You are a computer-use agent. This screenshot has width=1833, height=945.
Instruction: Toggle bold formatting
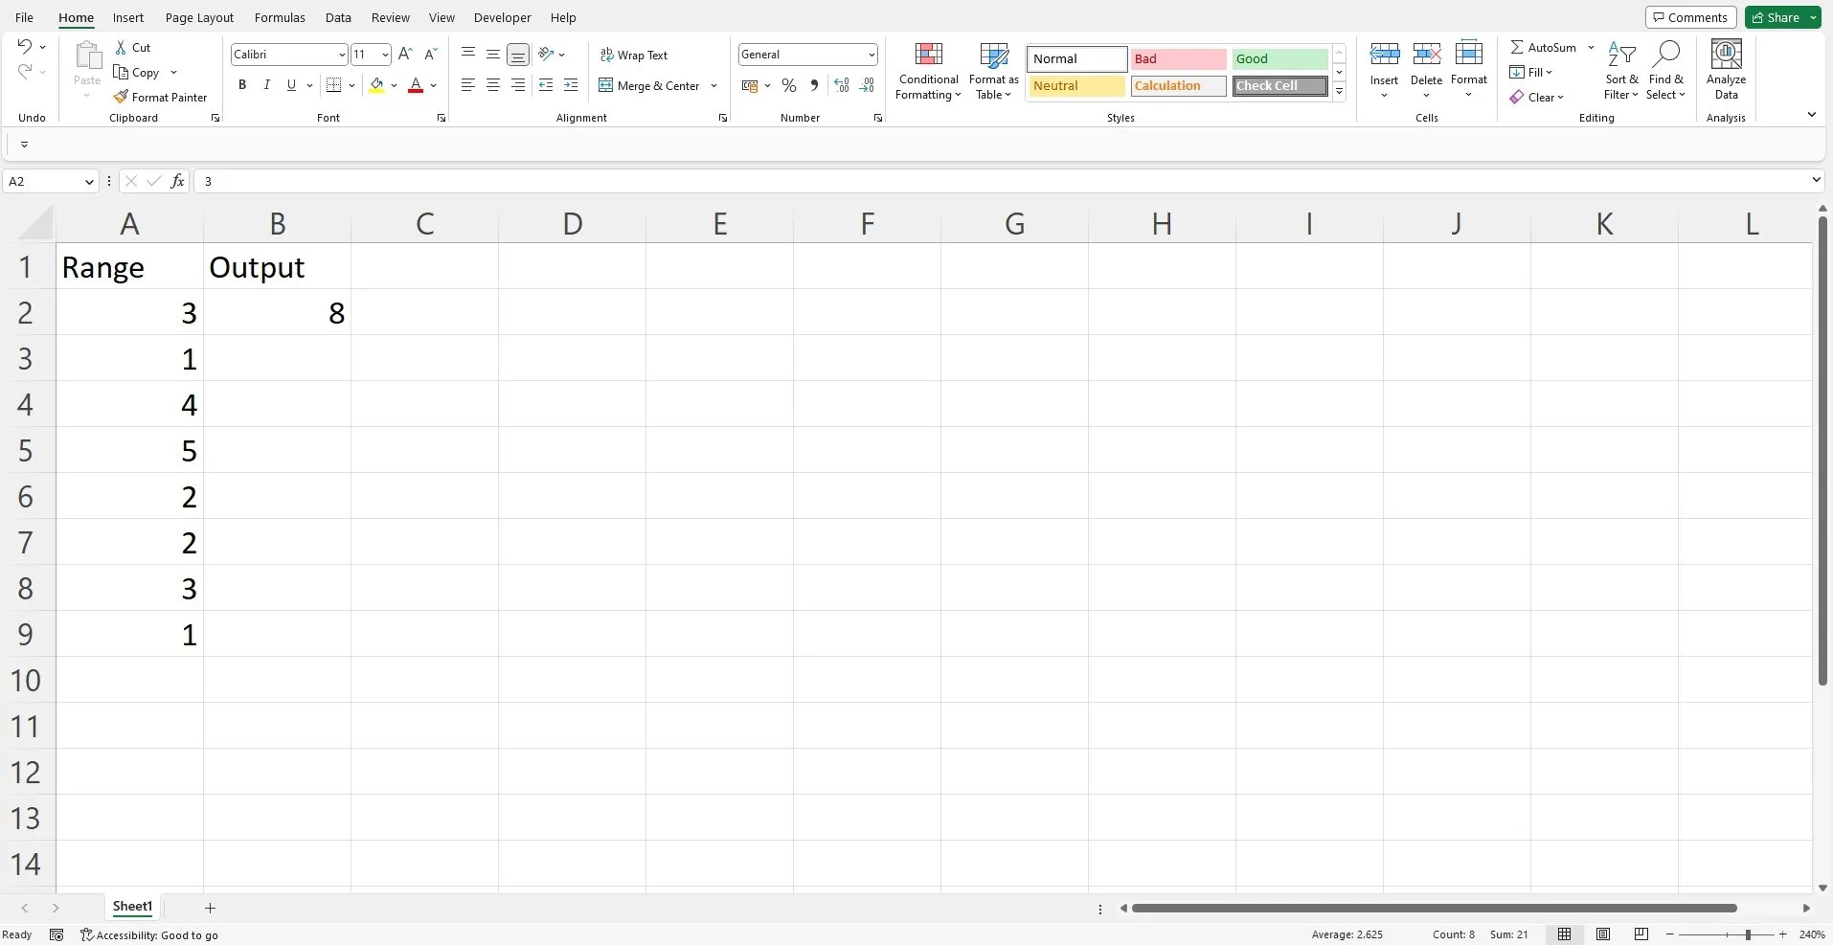(x=241, y=85)
